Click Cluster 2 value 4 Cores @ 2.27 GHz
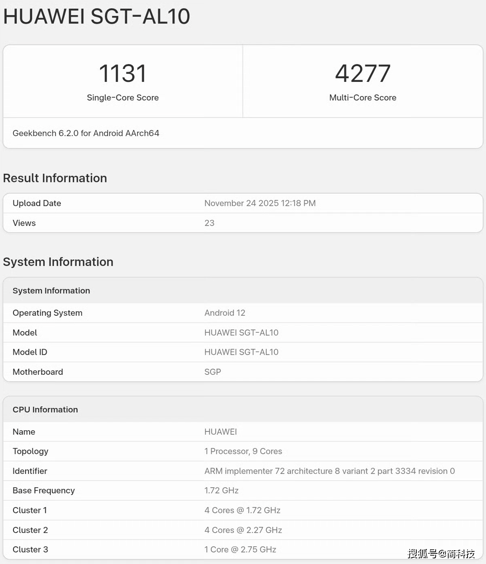486x564 pixels. (243, 530)
